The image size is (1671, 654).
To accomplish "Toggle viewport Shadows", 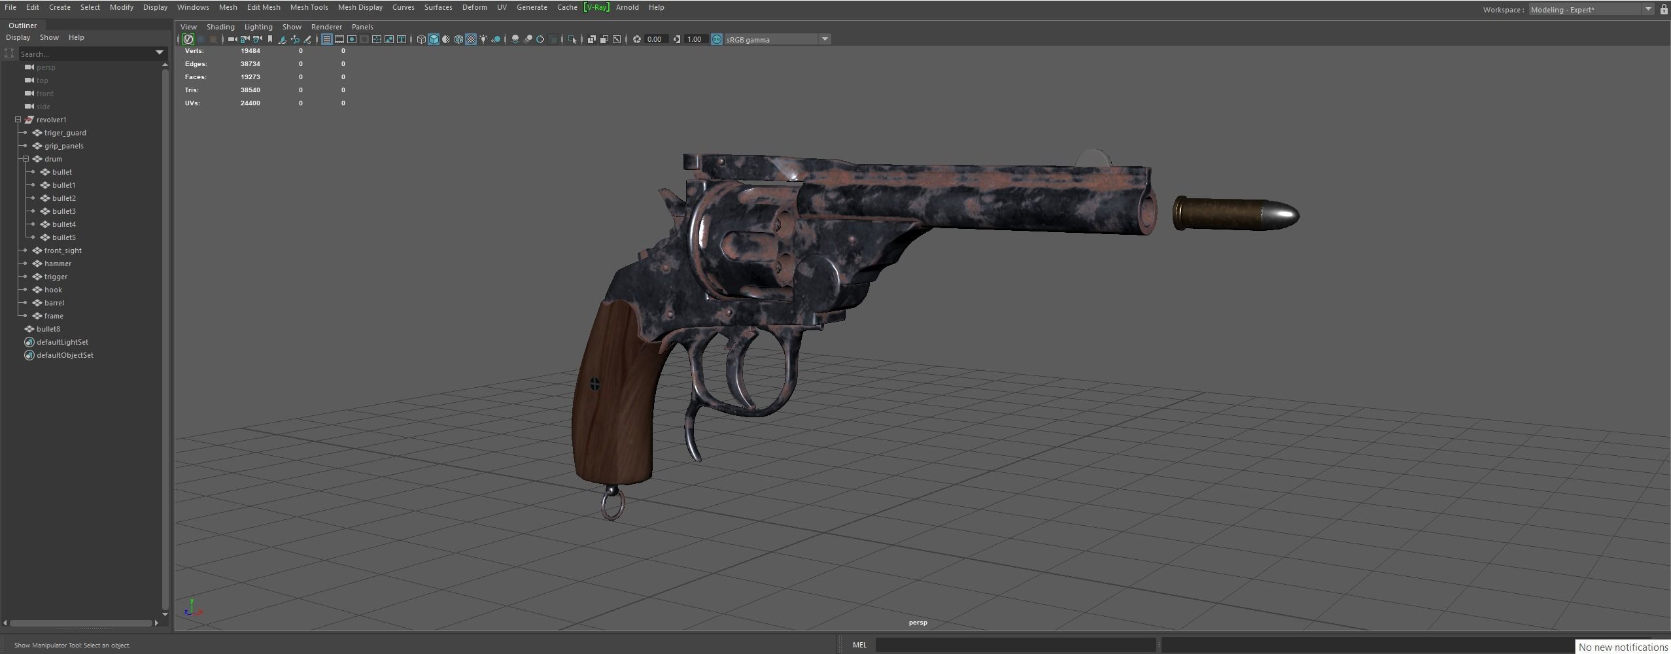I will (x=496, y=39).
